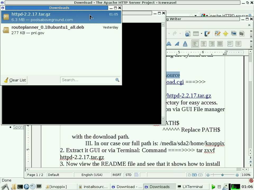
Task: Launch the terminal from panel launcher
Action: pos(20,187)
